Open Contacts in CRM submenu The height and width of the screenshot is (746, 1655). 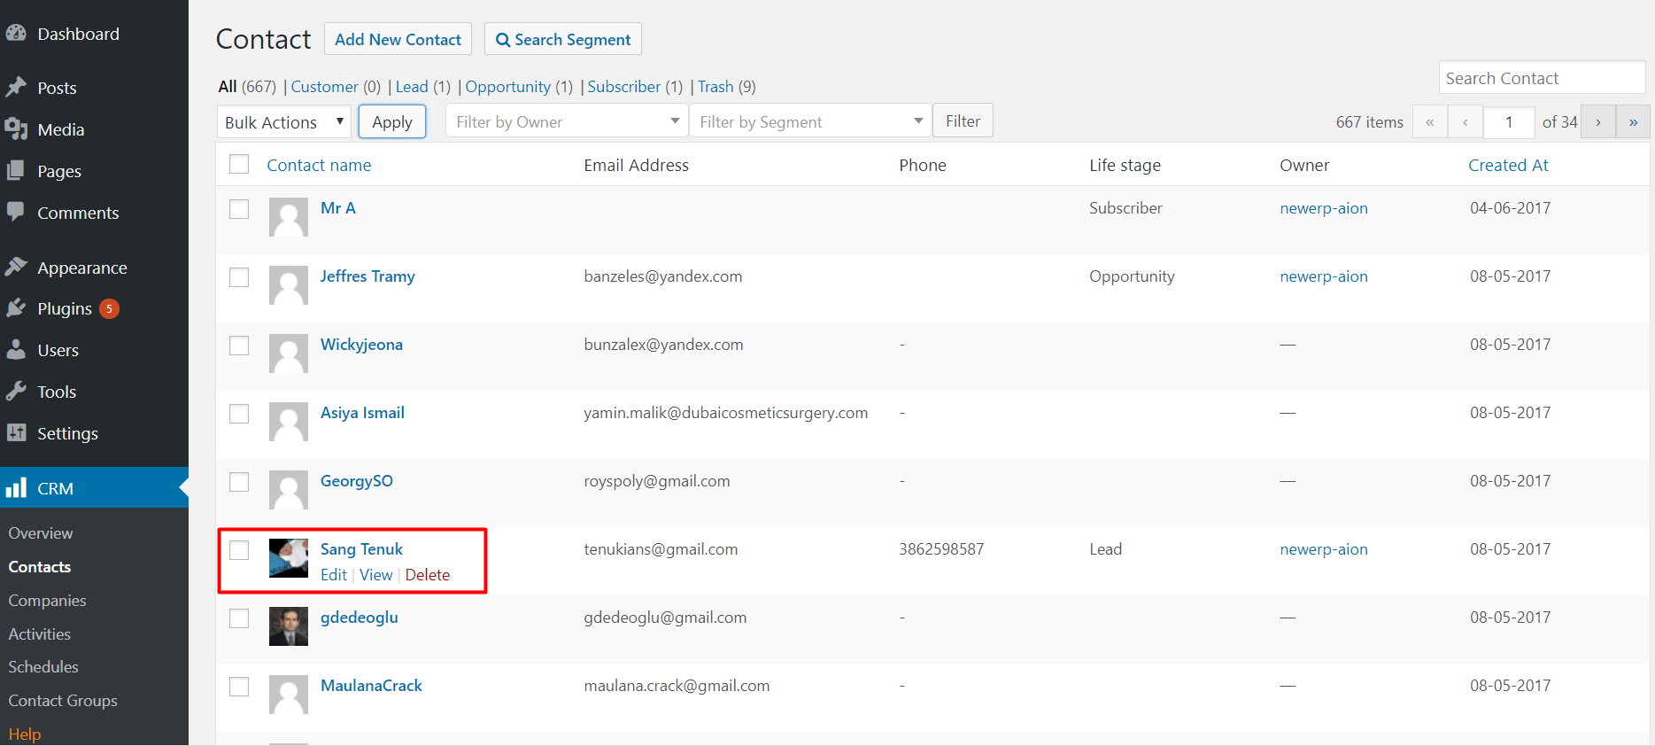point(40,567)
